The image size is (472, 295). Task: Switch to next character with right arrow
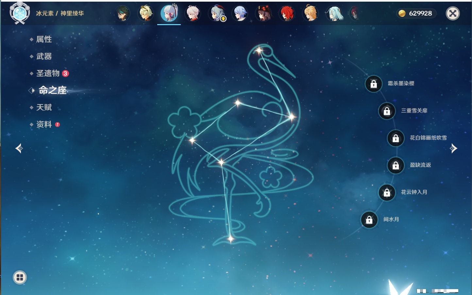453,148
